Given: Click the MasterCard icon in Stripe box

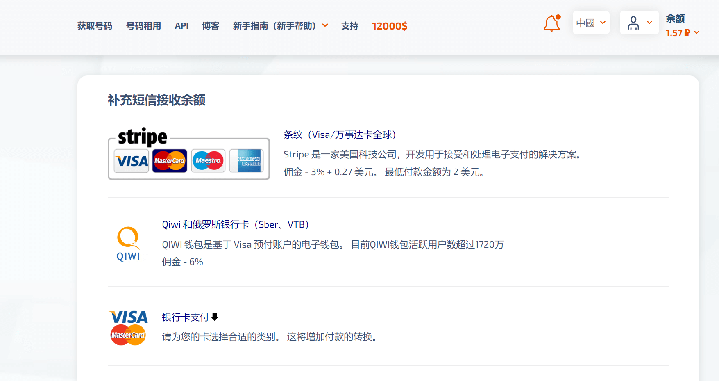Looking at the screenshot, I should point(170,161).
